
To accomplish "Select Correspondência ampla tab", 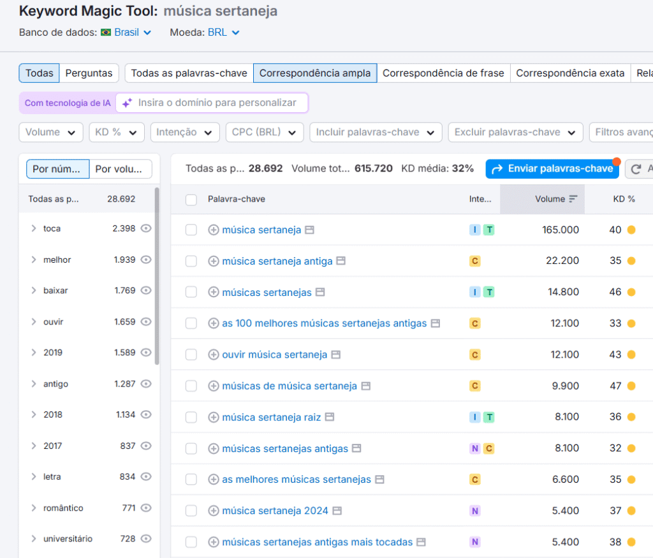I will 315,73.
